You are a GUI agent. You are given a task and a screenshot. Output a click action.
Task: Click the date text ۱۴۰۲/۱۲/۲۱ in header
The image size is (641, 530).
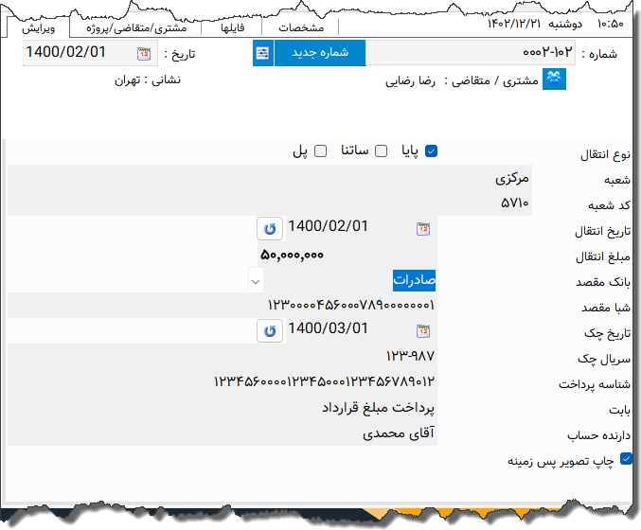pos(514,24)
